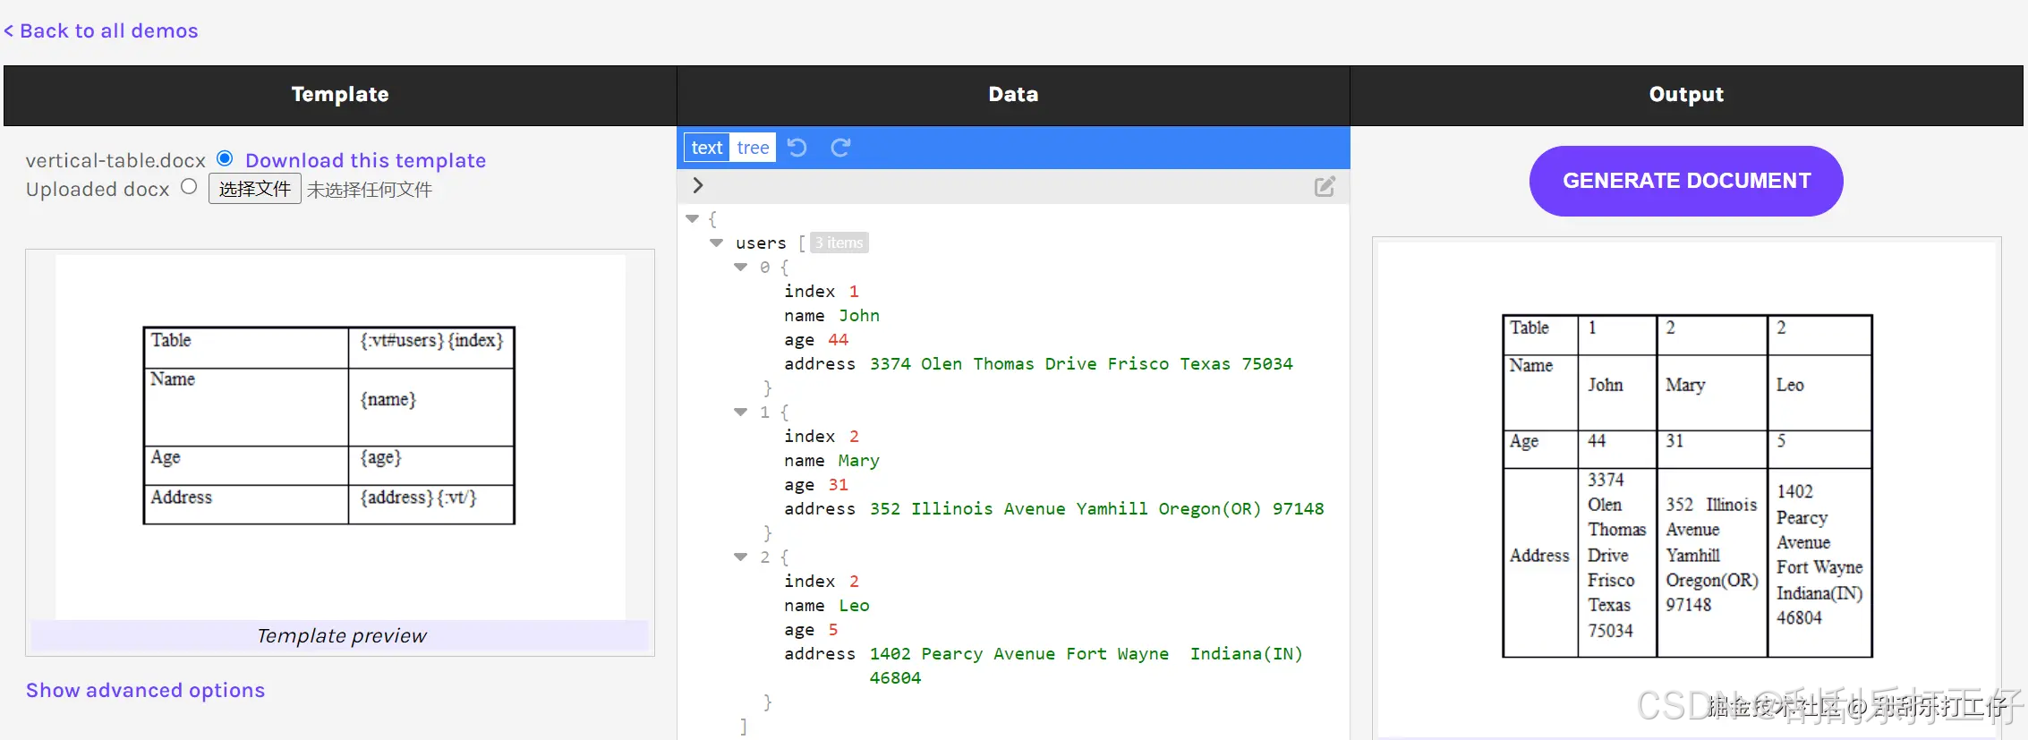Click the age value 5 for Leo

click(833, 629)
